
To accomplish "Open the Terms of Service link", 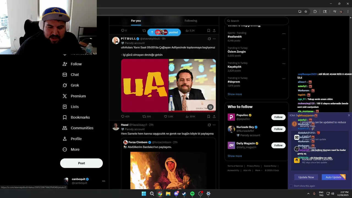I will pyautogui.click(x=235, y=166).
